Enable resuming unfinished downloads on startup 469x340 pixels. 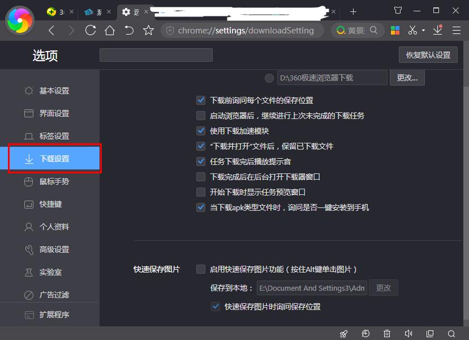[x=201, y=116]
